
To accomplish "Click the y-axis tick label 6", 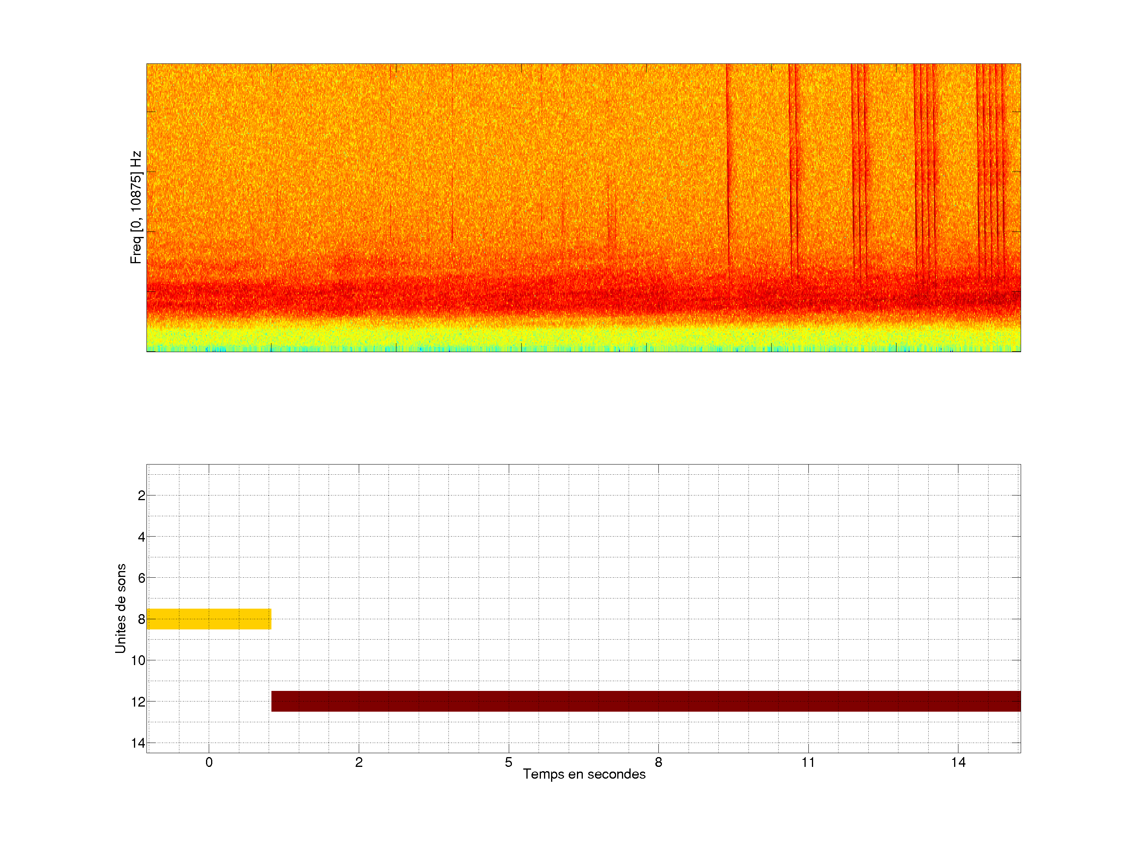I will (141, 578).
